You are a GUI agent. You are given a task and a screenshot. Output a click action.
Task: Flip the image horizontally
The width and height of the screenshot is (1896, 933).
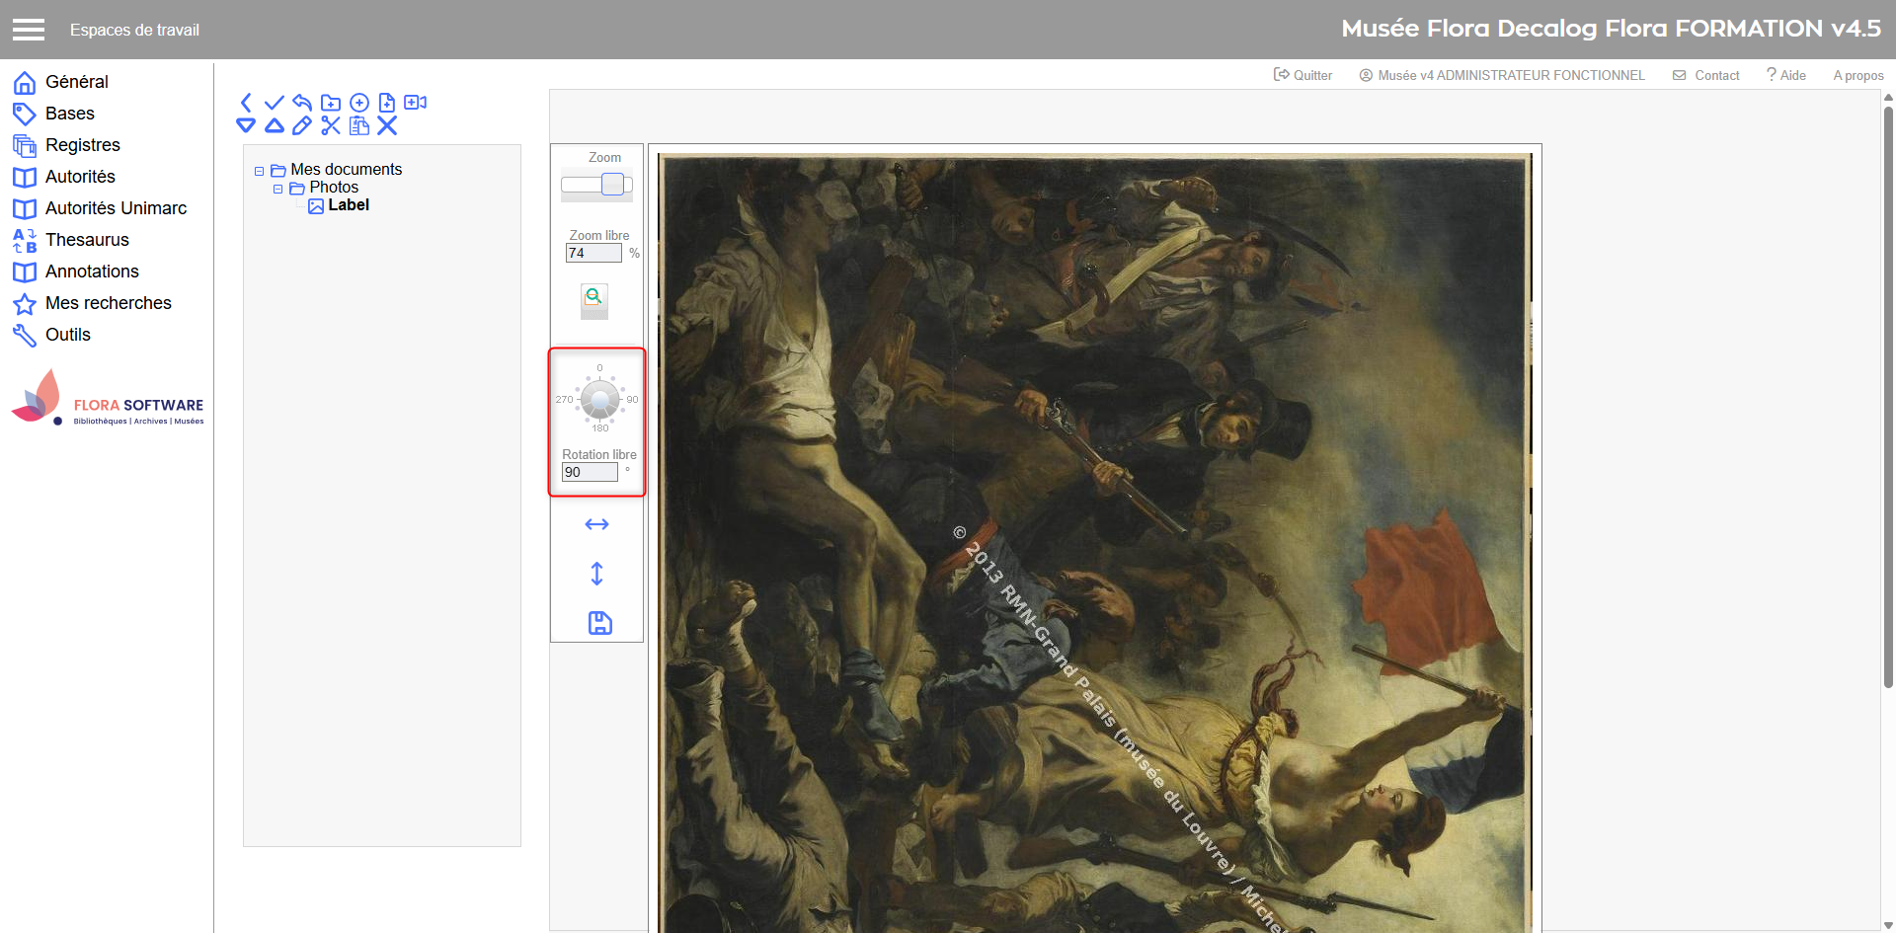pos(596,524)
